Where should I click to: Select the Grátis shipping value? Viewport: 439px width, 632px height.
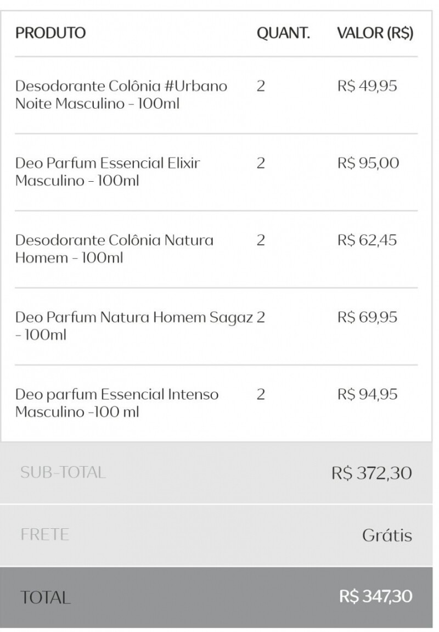pyautogui.click(x=387, y=535)
